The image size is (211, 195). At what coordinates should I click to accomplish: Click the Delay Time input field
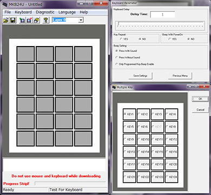click(x=162, y=15)
